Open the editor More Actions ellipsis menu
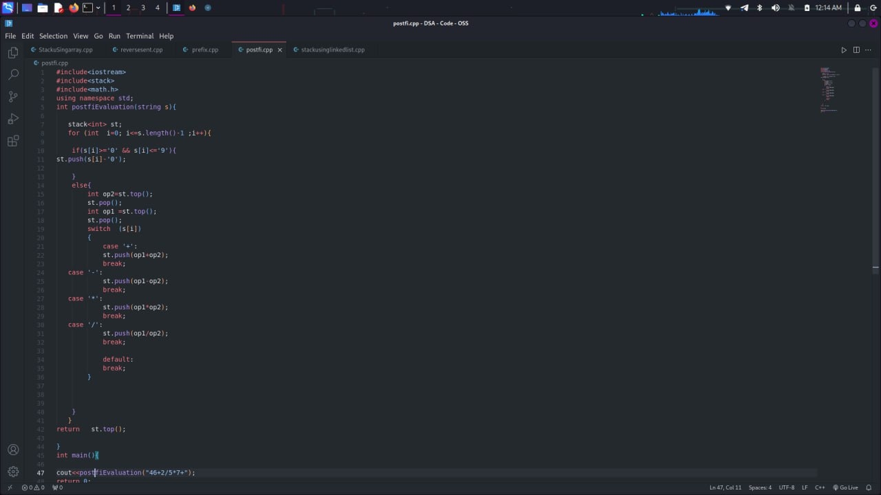Image resolution: width=881 pixels, height=495 pixels. tap(869, 49)
